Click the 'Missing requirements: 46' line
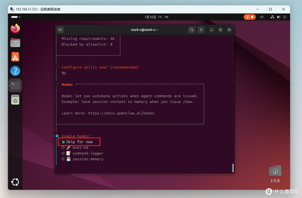This screenshot has width=302, height=198. coord(88,39)
